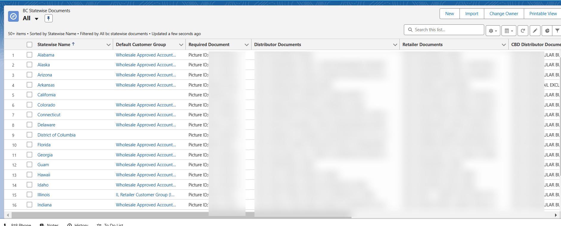Open the Guam record link
Screen dimensions: 561x226
[43, 165]
